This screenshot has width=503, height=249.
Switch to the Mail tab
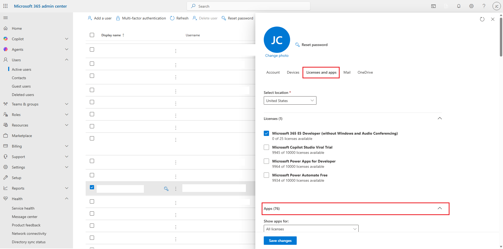[x=347, y=72]
